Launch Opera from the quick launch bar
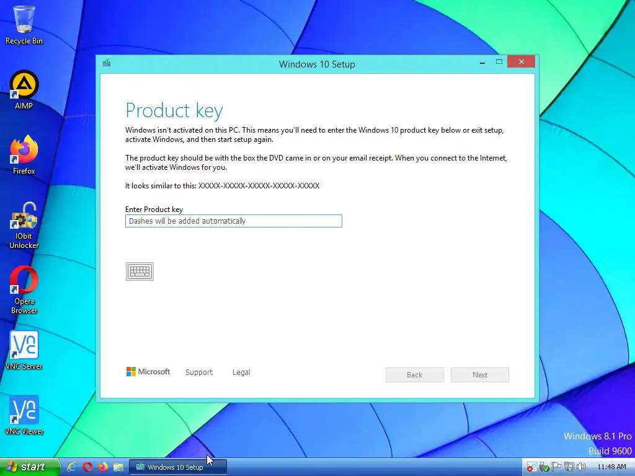The height and width of the screenshot is (476, 635). pos(87,467)
